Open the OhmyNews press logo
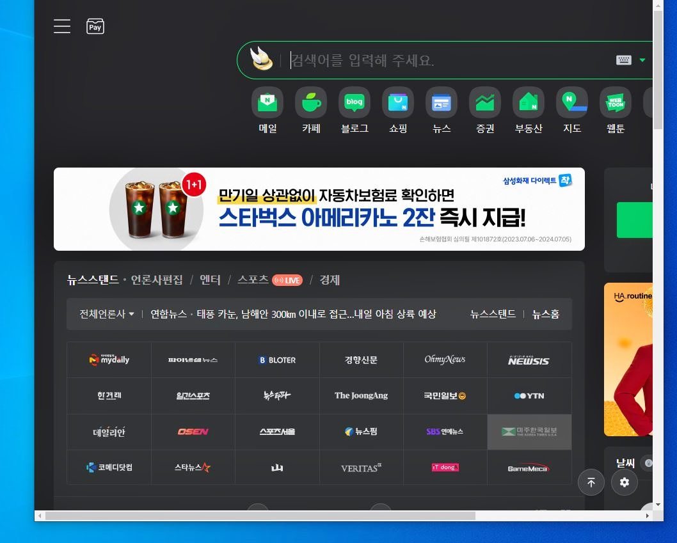 [445, 360]
